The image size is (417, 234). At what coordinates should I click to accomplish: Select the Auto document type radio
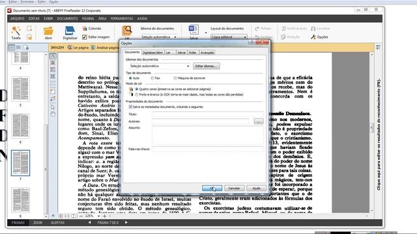130,78
